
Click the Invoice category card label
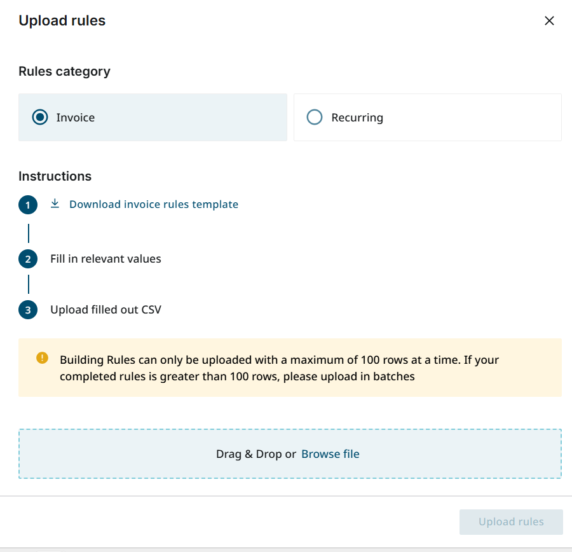[76, 118]
